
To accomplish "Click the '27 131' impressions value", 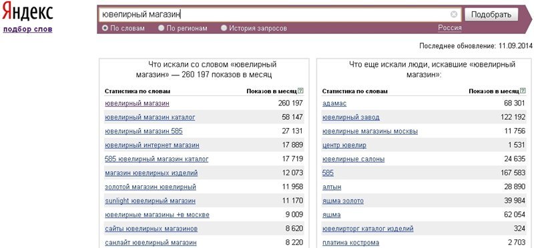I will point(292,131).
